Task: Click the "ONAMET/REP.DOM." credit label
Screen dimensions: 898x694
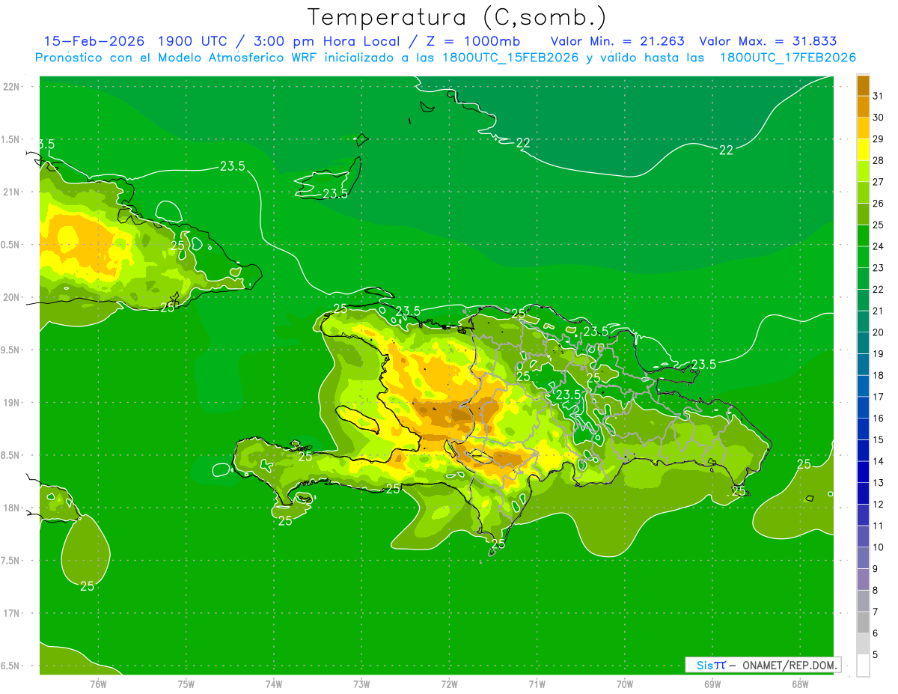Action: point(789,665)
